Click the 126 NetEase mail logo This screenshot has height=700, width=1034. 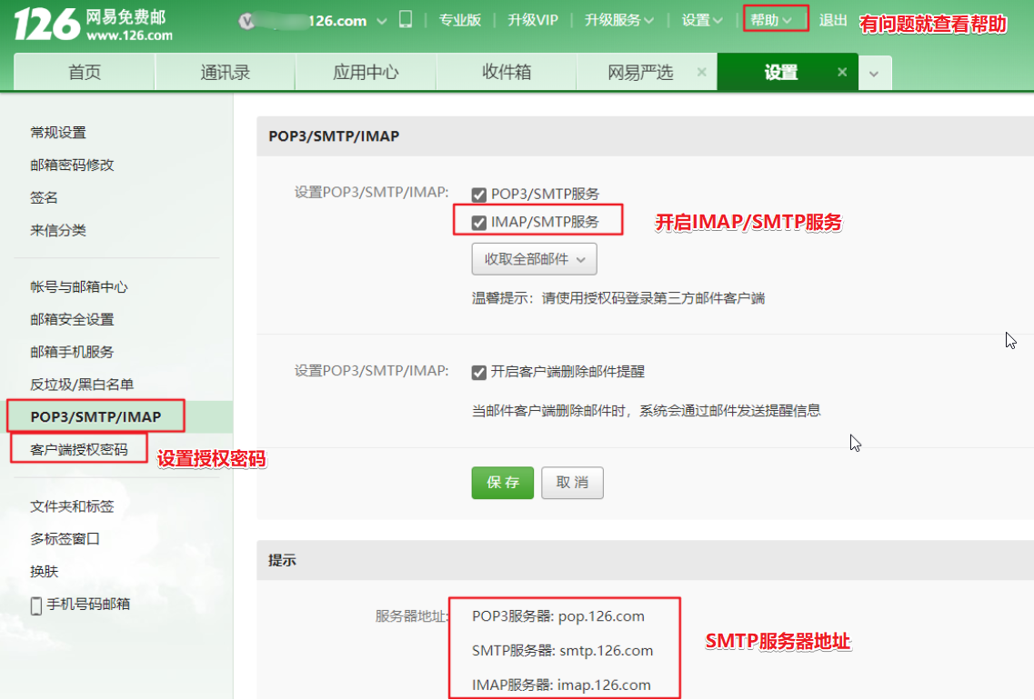[x=93, y=25]
